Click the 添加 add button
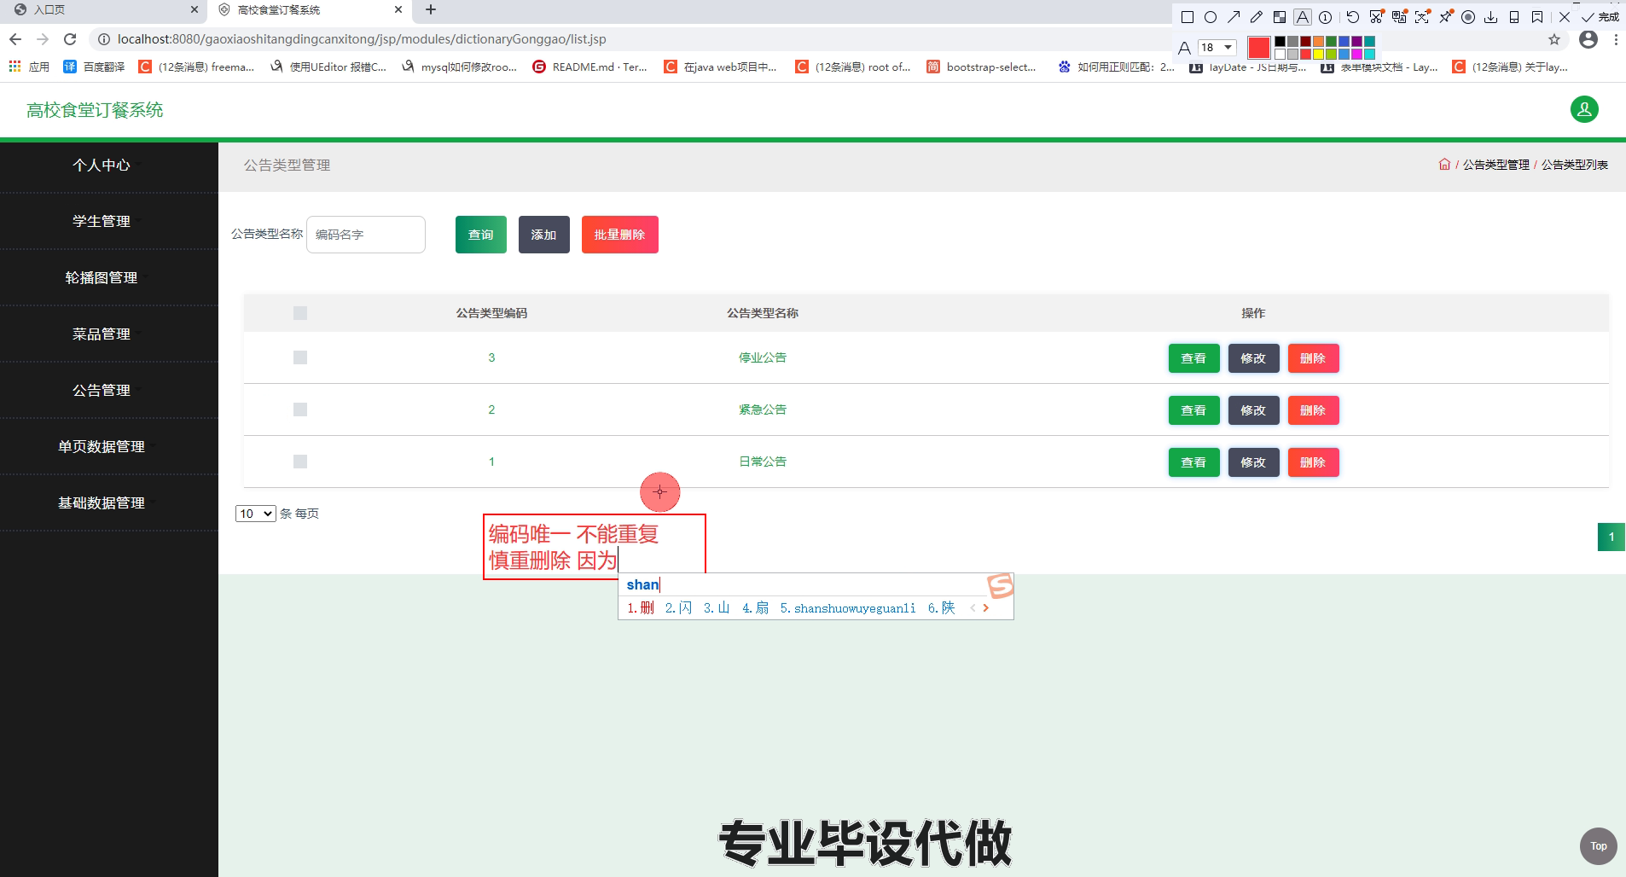1626x877 pixels. pyautogui.click(x=544, y=235)
